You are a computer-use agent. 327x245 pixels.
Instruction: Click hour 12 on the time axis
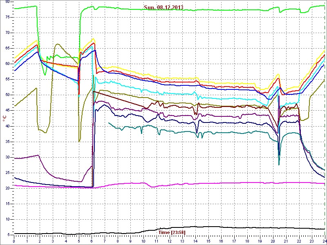click(170, 241)
